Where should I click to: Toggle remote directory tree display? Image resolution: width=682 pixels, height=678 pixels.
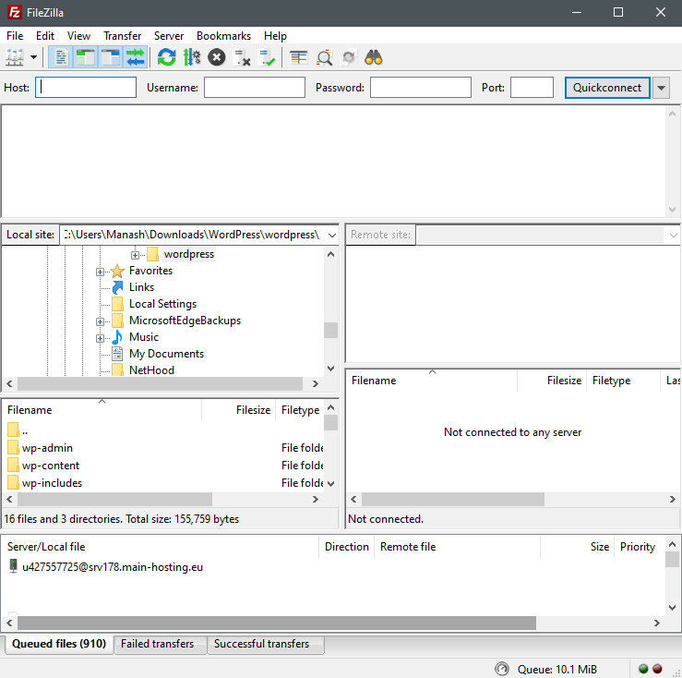click(111, 57)
